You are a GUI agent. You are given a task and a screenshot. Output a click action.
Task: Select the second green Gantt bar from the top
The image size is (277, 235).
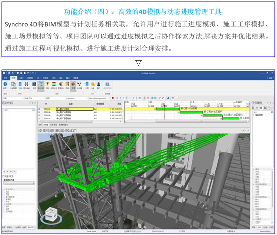pos(191,112)
